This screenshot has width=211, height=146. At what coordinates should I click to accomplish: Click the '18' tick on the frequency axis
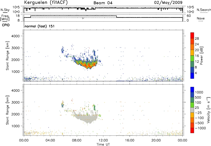pos(18,16)
